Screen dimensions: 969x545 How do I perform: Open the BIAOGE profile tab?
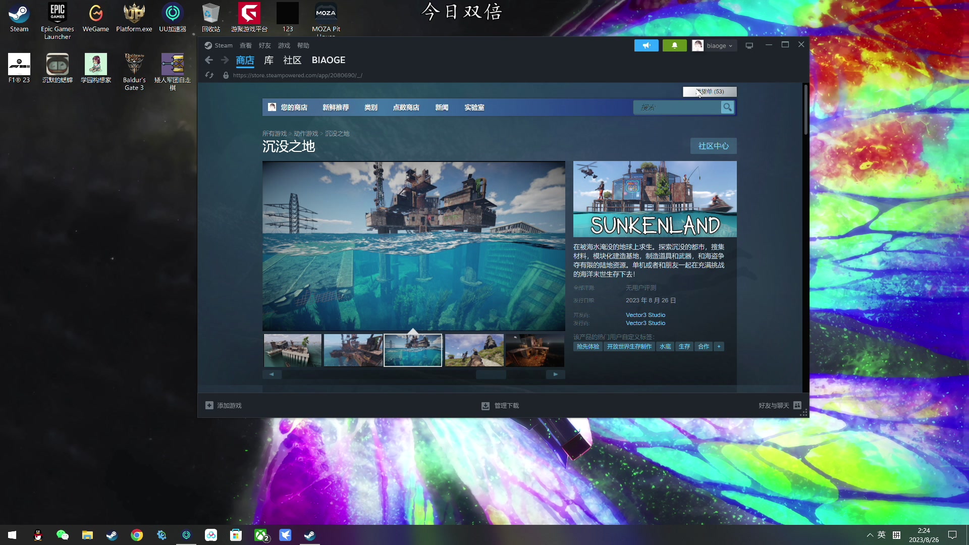tap(329, 60)
